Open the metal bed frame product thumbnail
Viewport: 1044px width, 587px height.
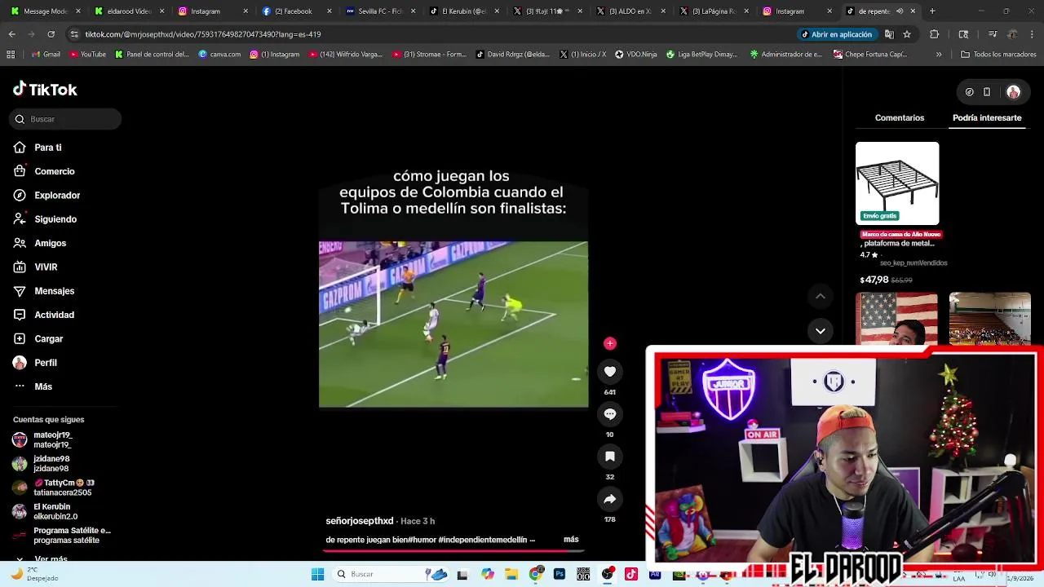click(897, 183)
